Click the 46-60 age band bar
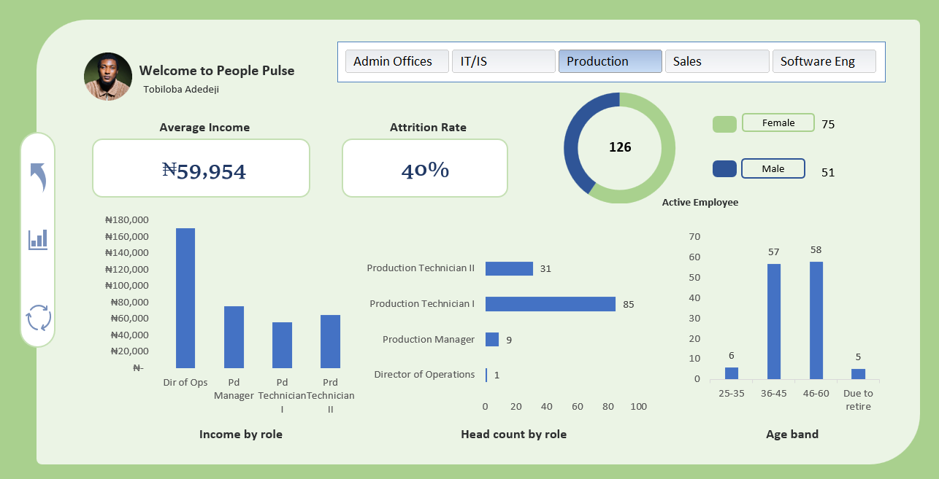The image size is (939, 479). (x=816, y=320)
